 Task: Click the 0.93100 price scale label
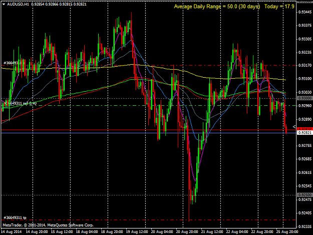pyautogui.click(x=305, y=79)
